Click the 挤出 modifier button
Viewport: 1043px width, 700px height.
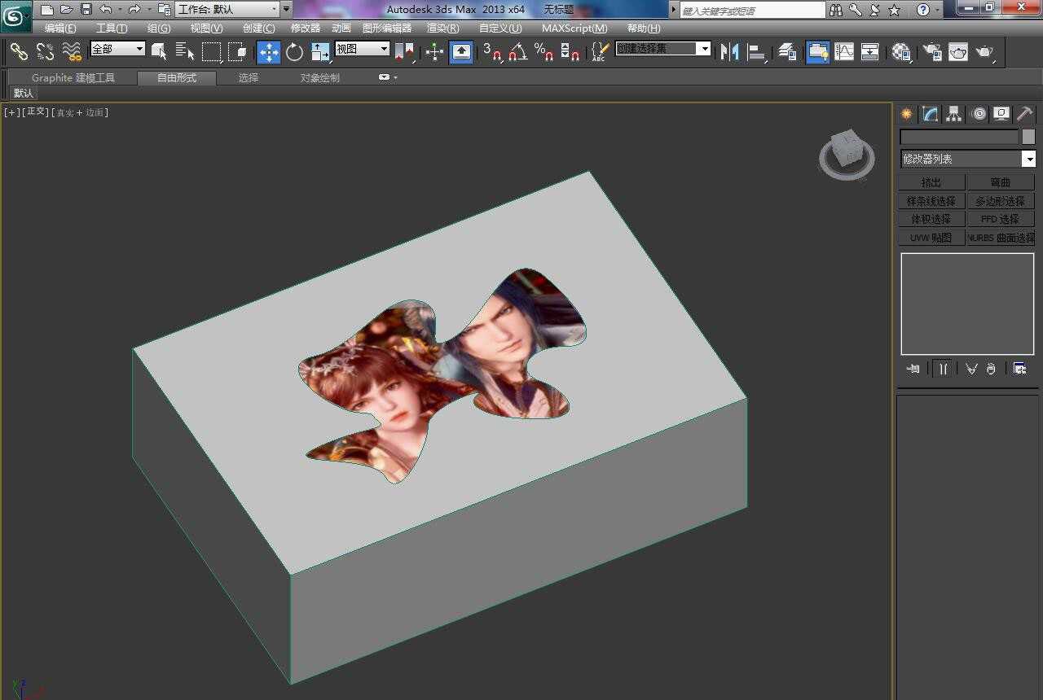(x=931, y=182)
